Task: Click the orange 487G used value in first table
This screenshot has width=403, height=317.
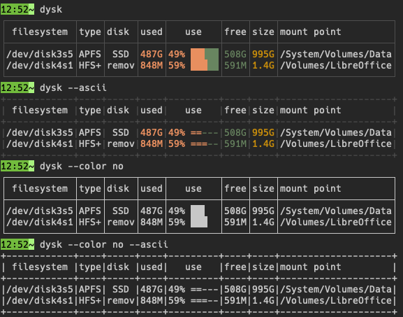Action: pos(152,54)
